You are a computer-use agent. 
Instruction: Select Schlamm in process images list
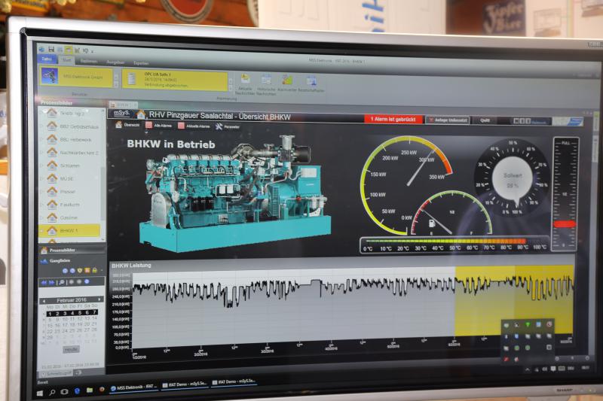[x=69, y=165]
